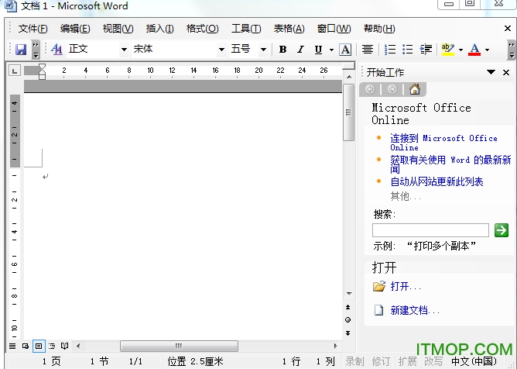Screen dimensions: 517x369
Task: Open the style dropdown showing 正文
Action: pyautogui.click(x=124, y=50)
